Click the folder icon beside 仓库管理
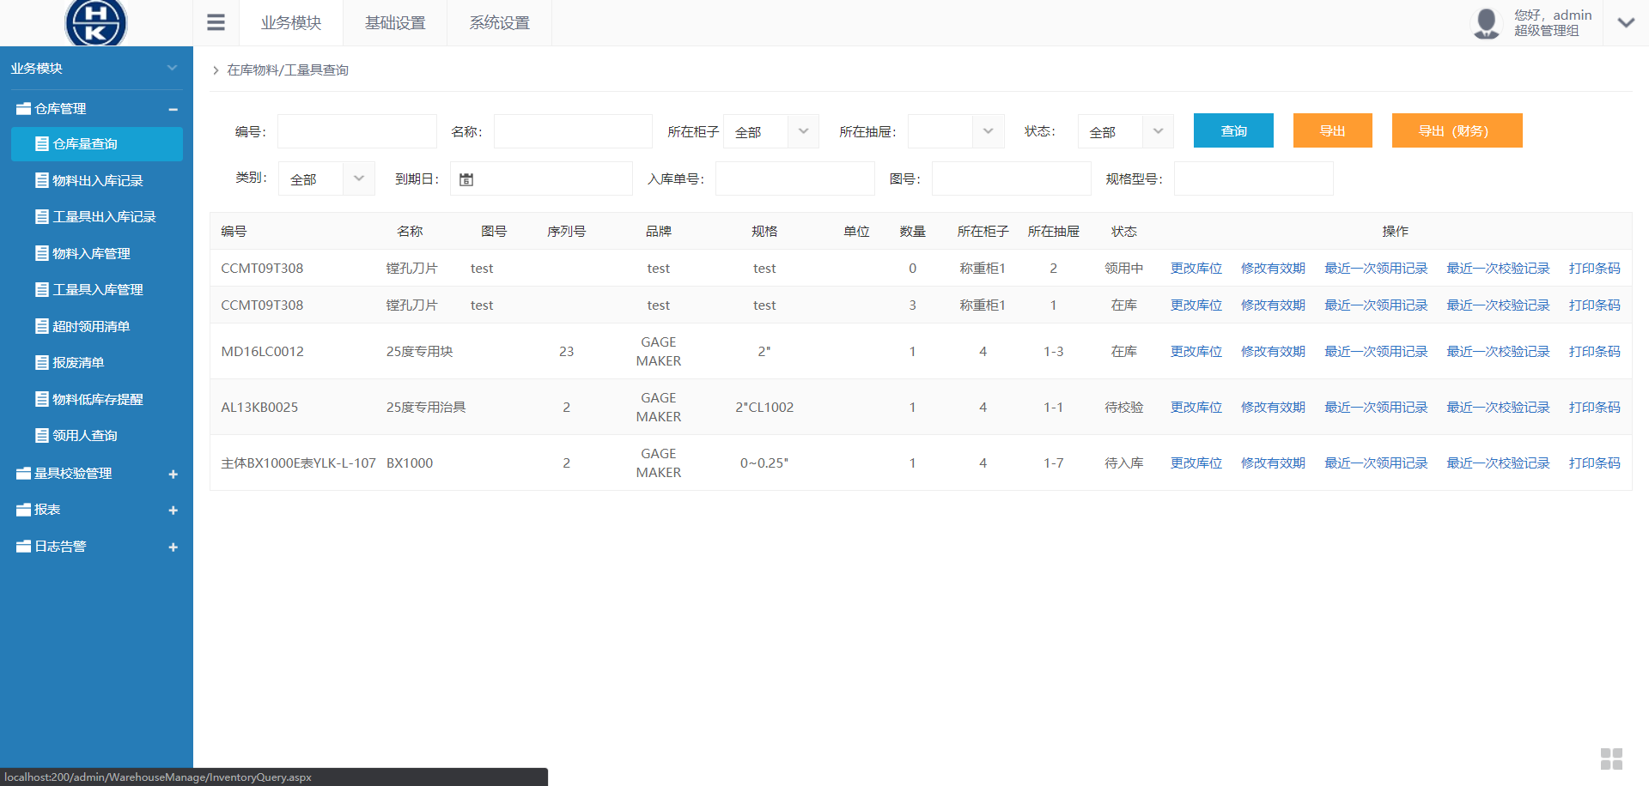This screenshot has height=786, width=1649. (23, 108)
